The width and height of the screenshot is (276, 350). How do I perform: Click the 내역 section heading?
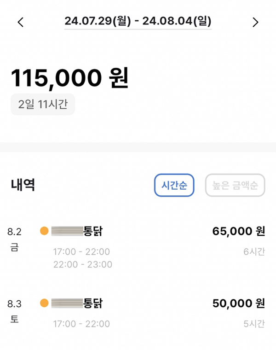[x=23, y=185]
